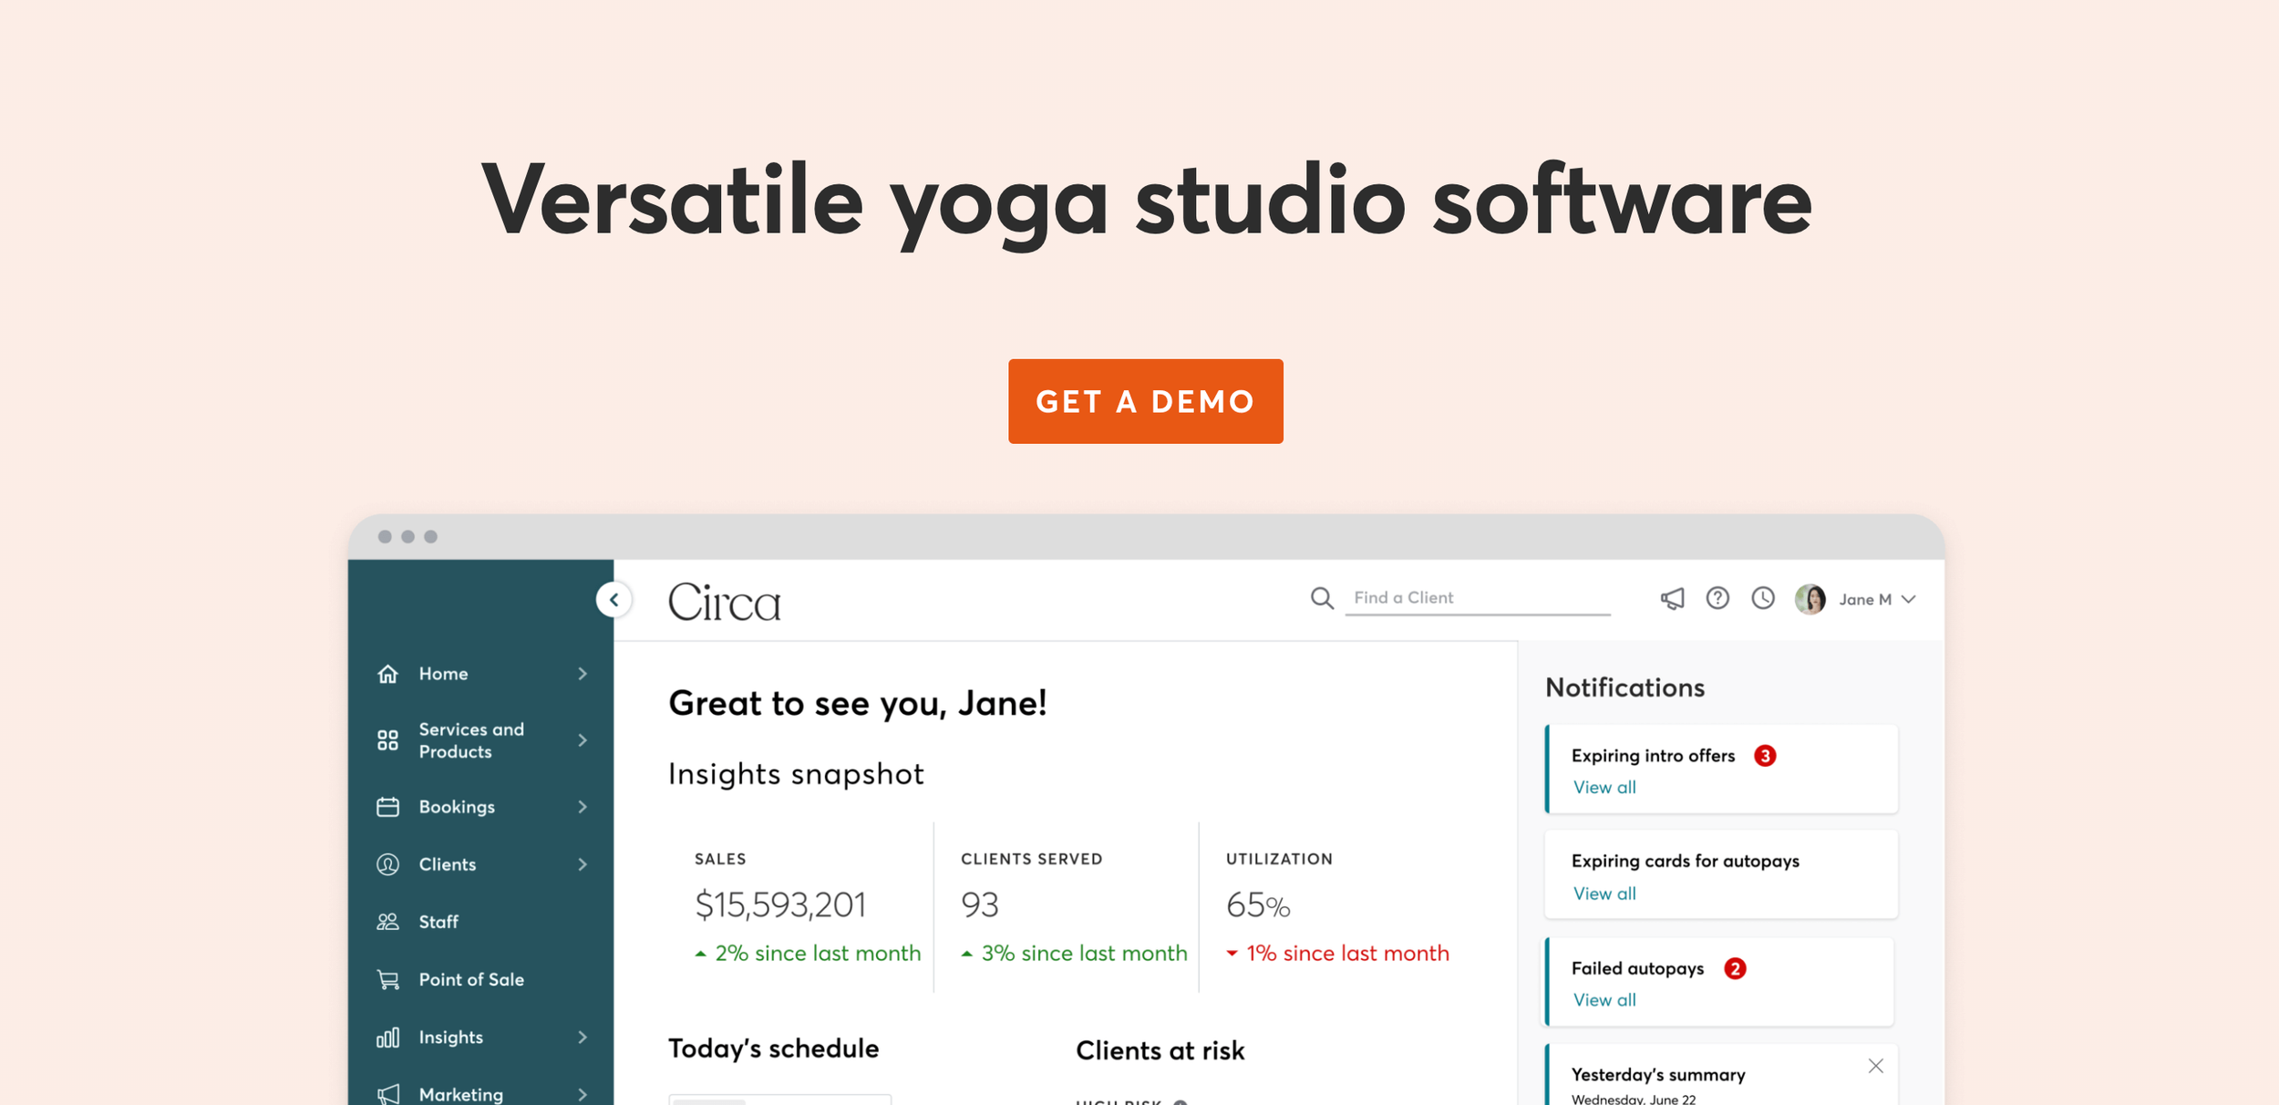Click the Find a Client search field
The height and width of the screenshot is (1105, 2279).
tap(1477, 597)
